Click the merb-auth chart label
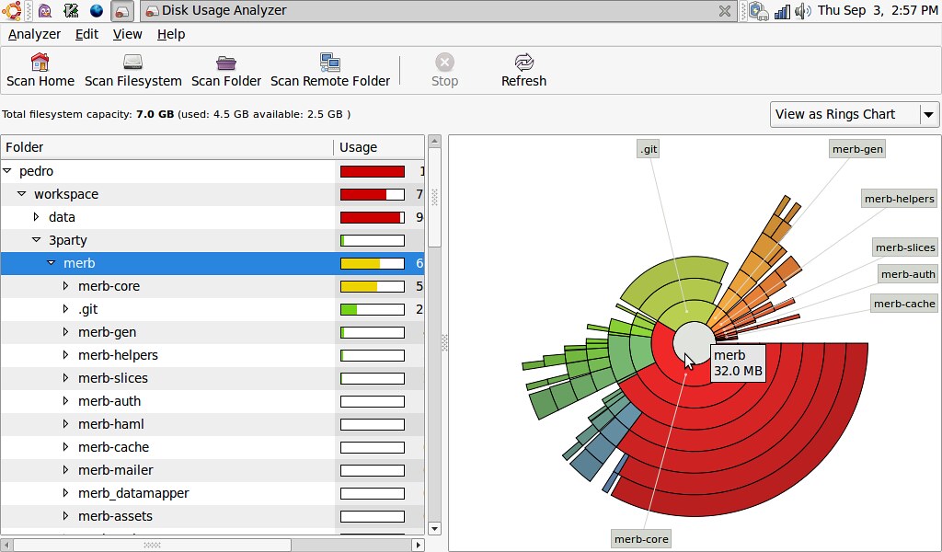 click(x=908, y=274)
